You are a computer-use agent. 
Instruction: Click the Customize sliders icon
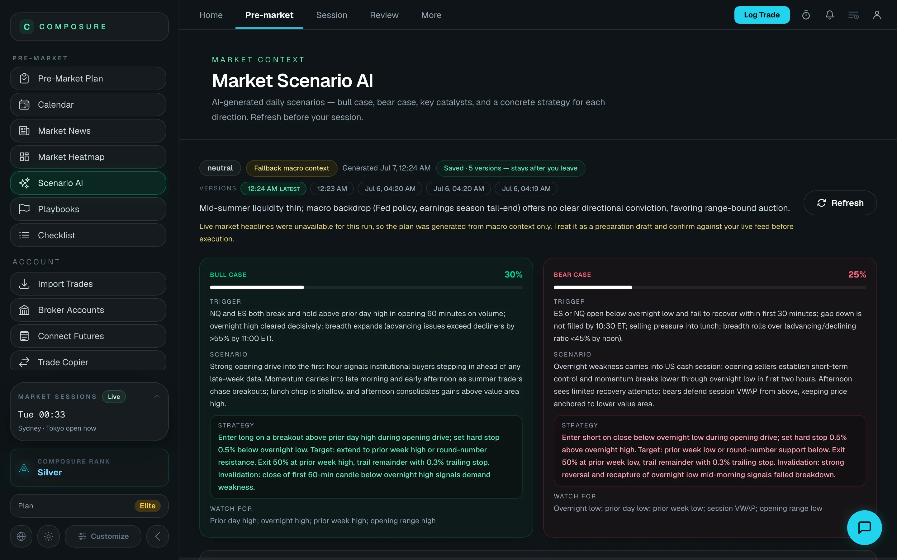(x=82, y=536)
